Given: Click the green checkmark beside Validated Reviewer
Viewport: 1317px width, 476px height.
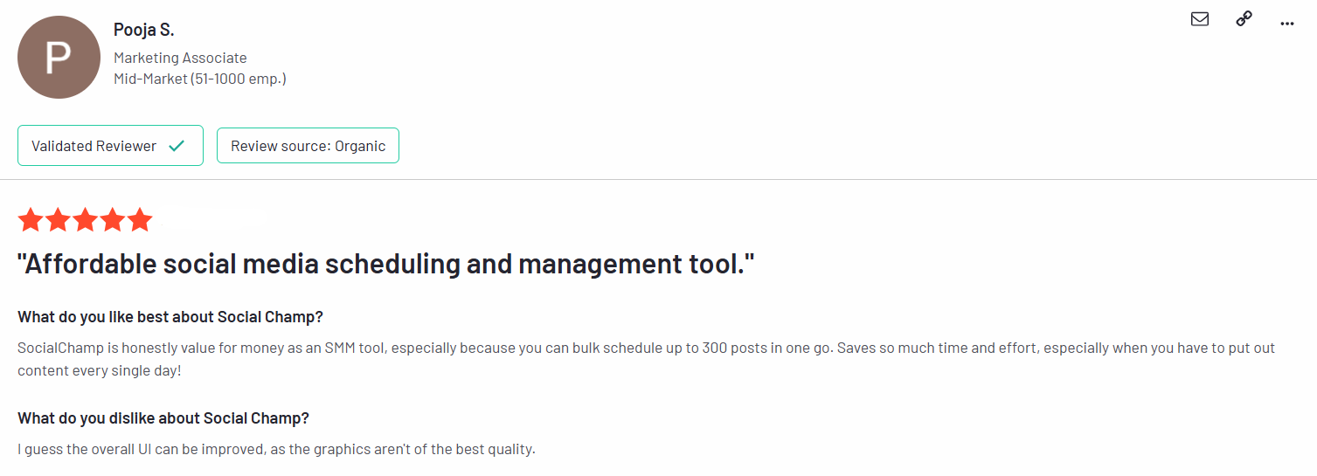Looking at the screenshot, I should click(177, 146).
